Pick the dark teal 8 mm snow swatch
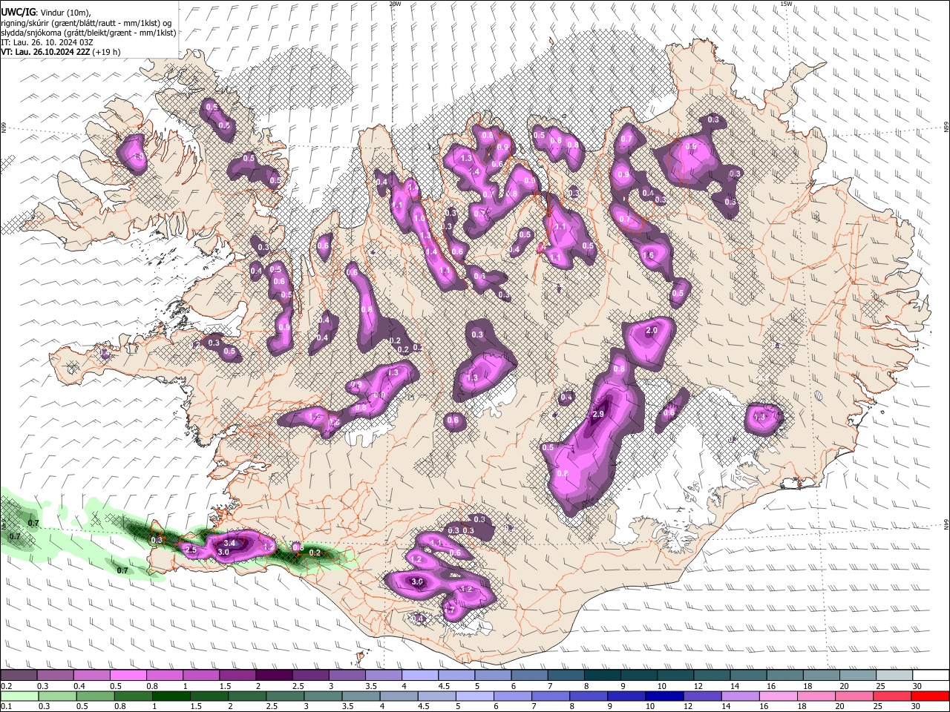 (603, 676)
